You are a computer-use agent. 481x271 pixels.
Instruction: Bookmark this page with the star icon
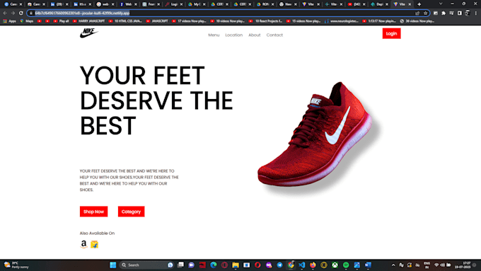pos(426,13)
